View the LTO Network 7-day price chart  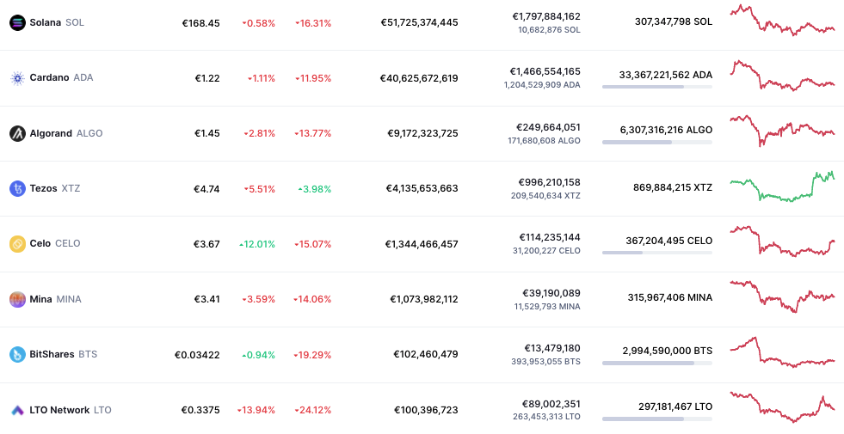click(x=782, y=407)
